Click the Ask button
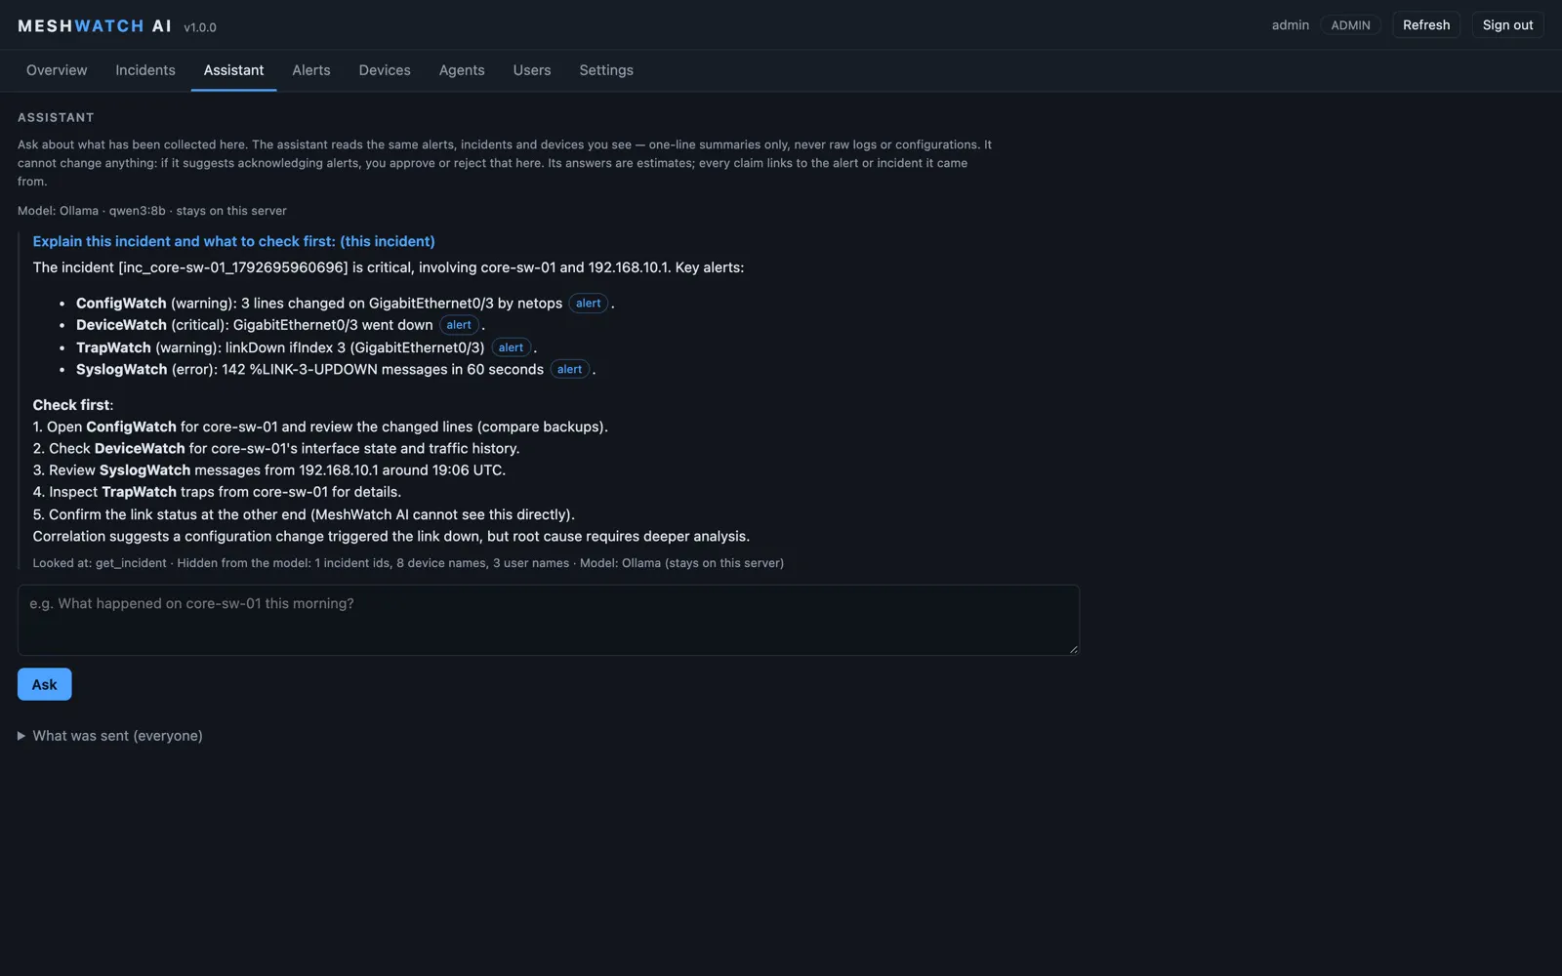Viewport: 1562px width, 976px height. [x=44, y=684]
